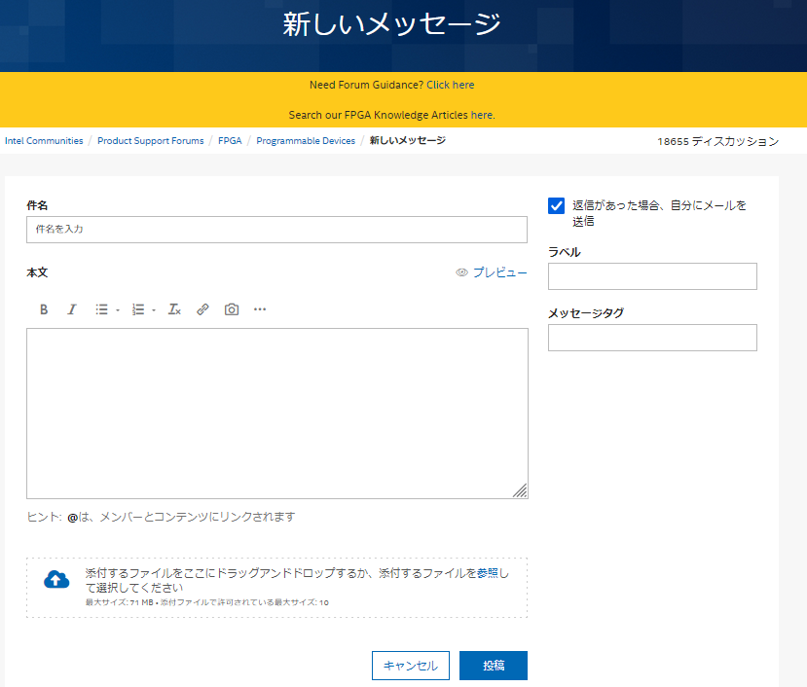Open FPGA Knowledge Articles 'here' link
Image resolution: width=807 pixels, height=687 pixels.
(x=482, y=115)
